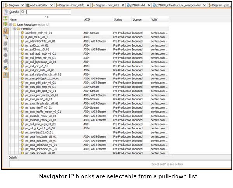The height and width of the screenshot is (188, 233).
Task: Sort by the Status column header
Action: pos(122,19)
